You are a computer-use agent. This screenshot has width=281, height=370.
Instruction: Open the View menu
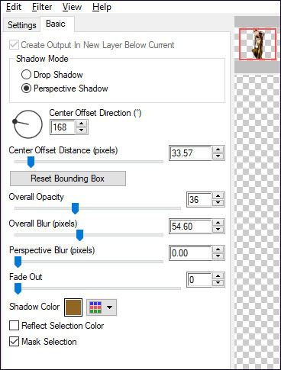tap(73, 7)
